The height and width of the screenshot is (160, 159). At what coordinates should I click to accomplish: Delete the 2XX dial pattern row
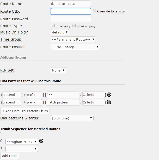(x=109, y=95)
